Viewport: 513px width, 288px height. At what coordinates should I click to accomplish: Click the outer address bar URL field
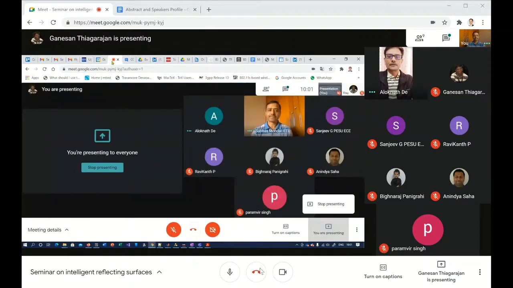[244, 22]
